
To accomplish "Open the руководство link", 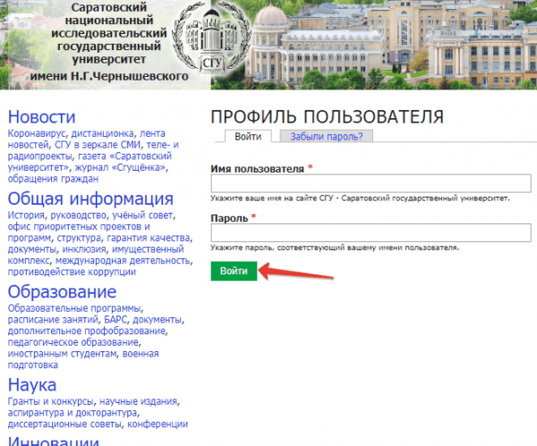I will pyautogui.click(x=79, y=215).
